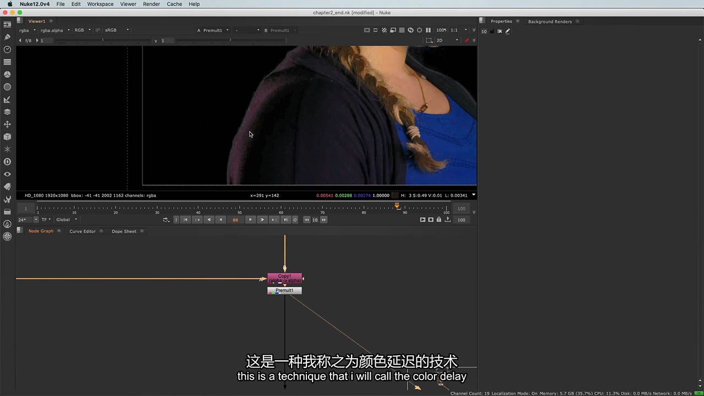Screen dimensions: 704x396
Task: Switch to the Dope Sheet tab
Action: click(124, 231)
